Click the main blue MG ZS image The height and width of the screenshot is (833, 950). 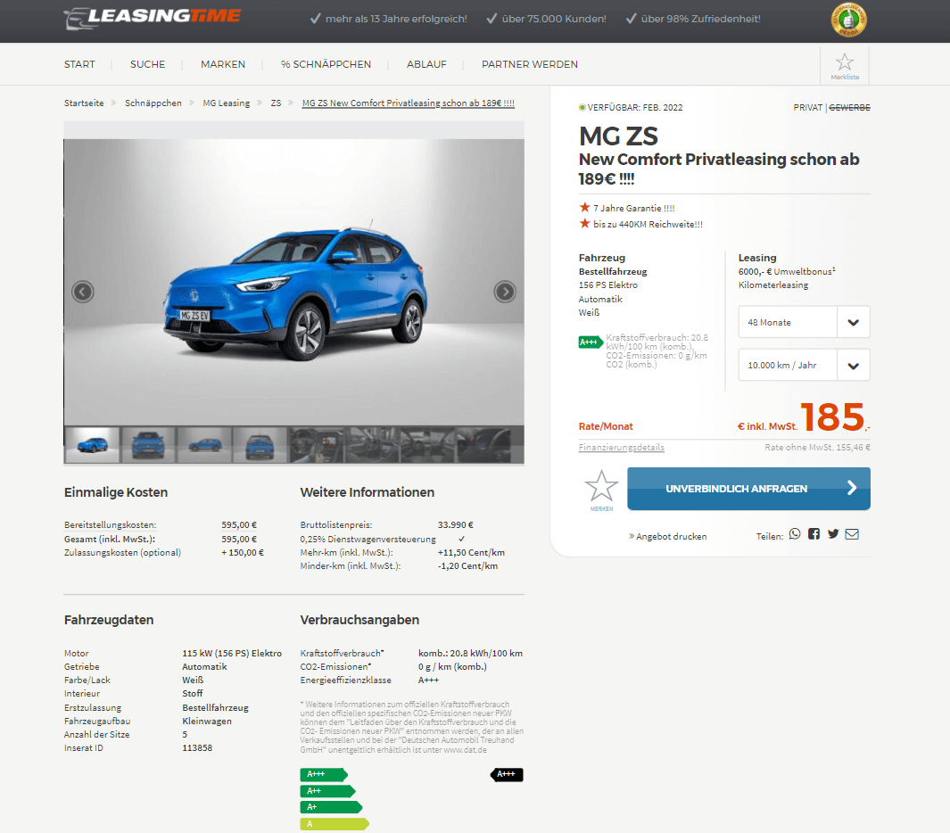click(293, 283)
